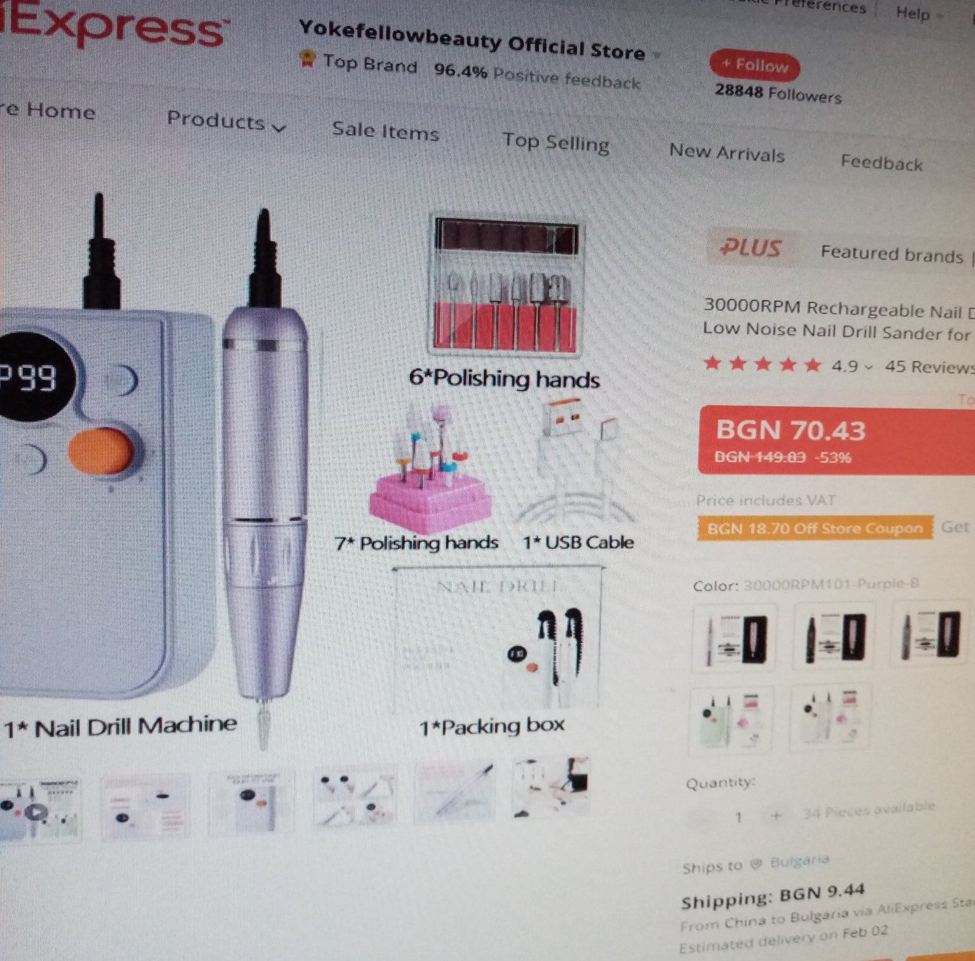This screenshot has height=961, width=975.
Task: Select the green nail drill variant
Action: 732,720
